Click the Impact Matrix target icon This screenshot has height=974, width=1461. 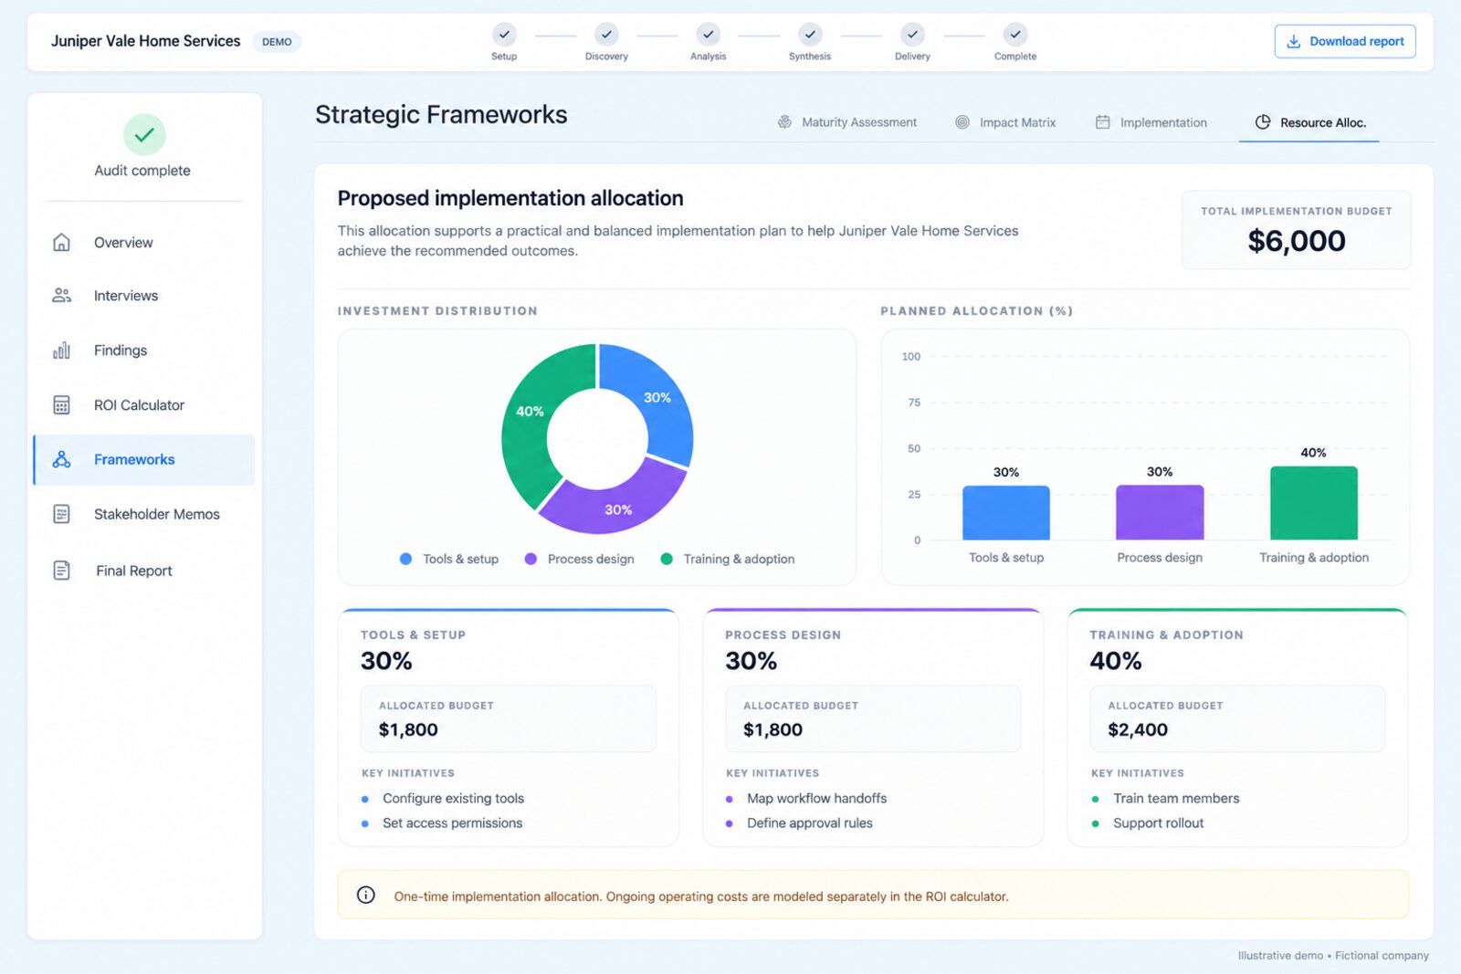coord(962,122)
